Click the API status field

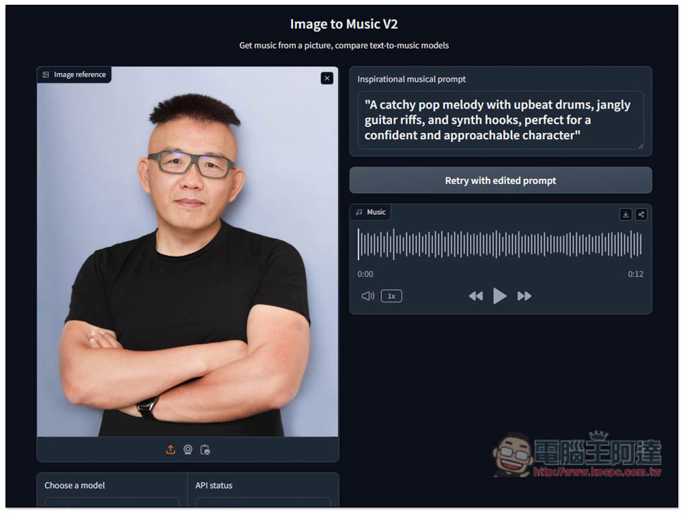click(x=263, y=503)
